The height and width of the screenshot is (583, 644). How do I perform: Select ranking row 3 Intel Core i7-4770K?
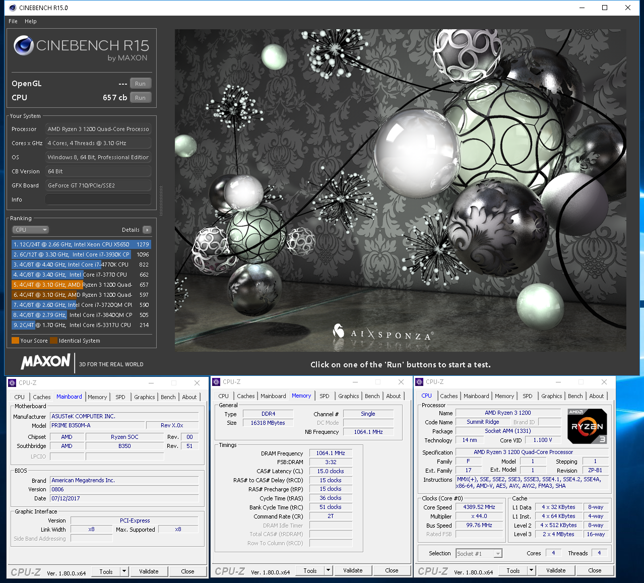(81, 265)
